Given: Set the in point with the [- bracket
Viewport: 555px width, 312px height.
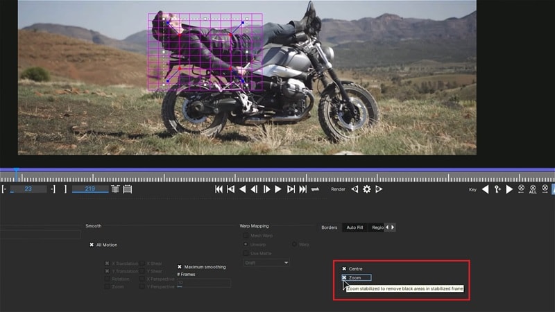Looking at the screenshot, I should click(4, 189).
